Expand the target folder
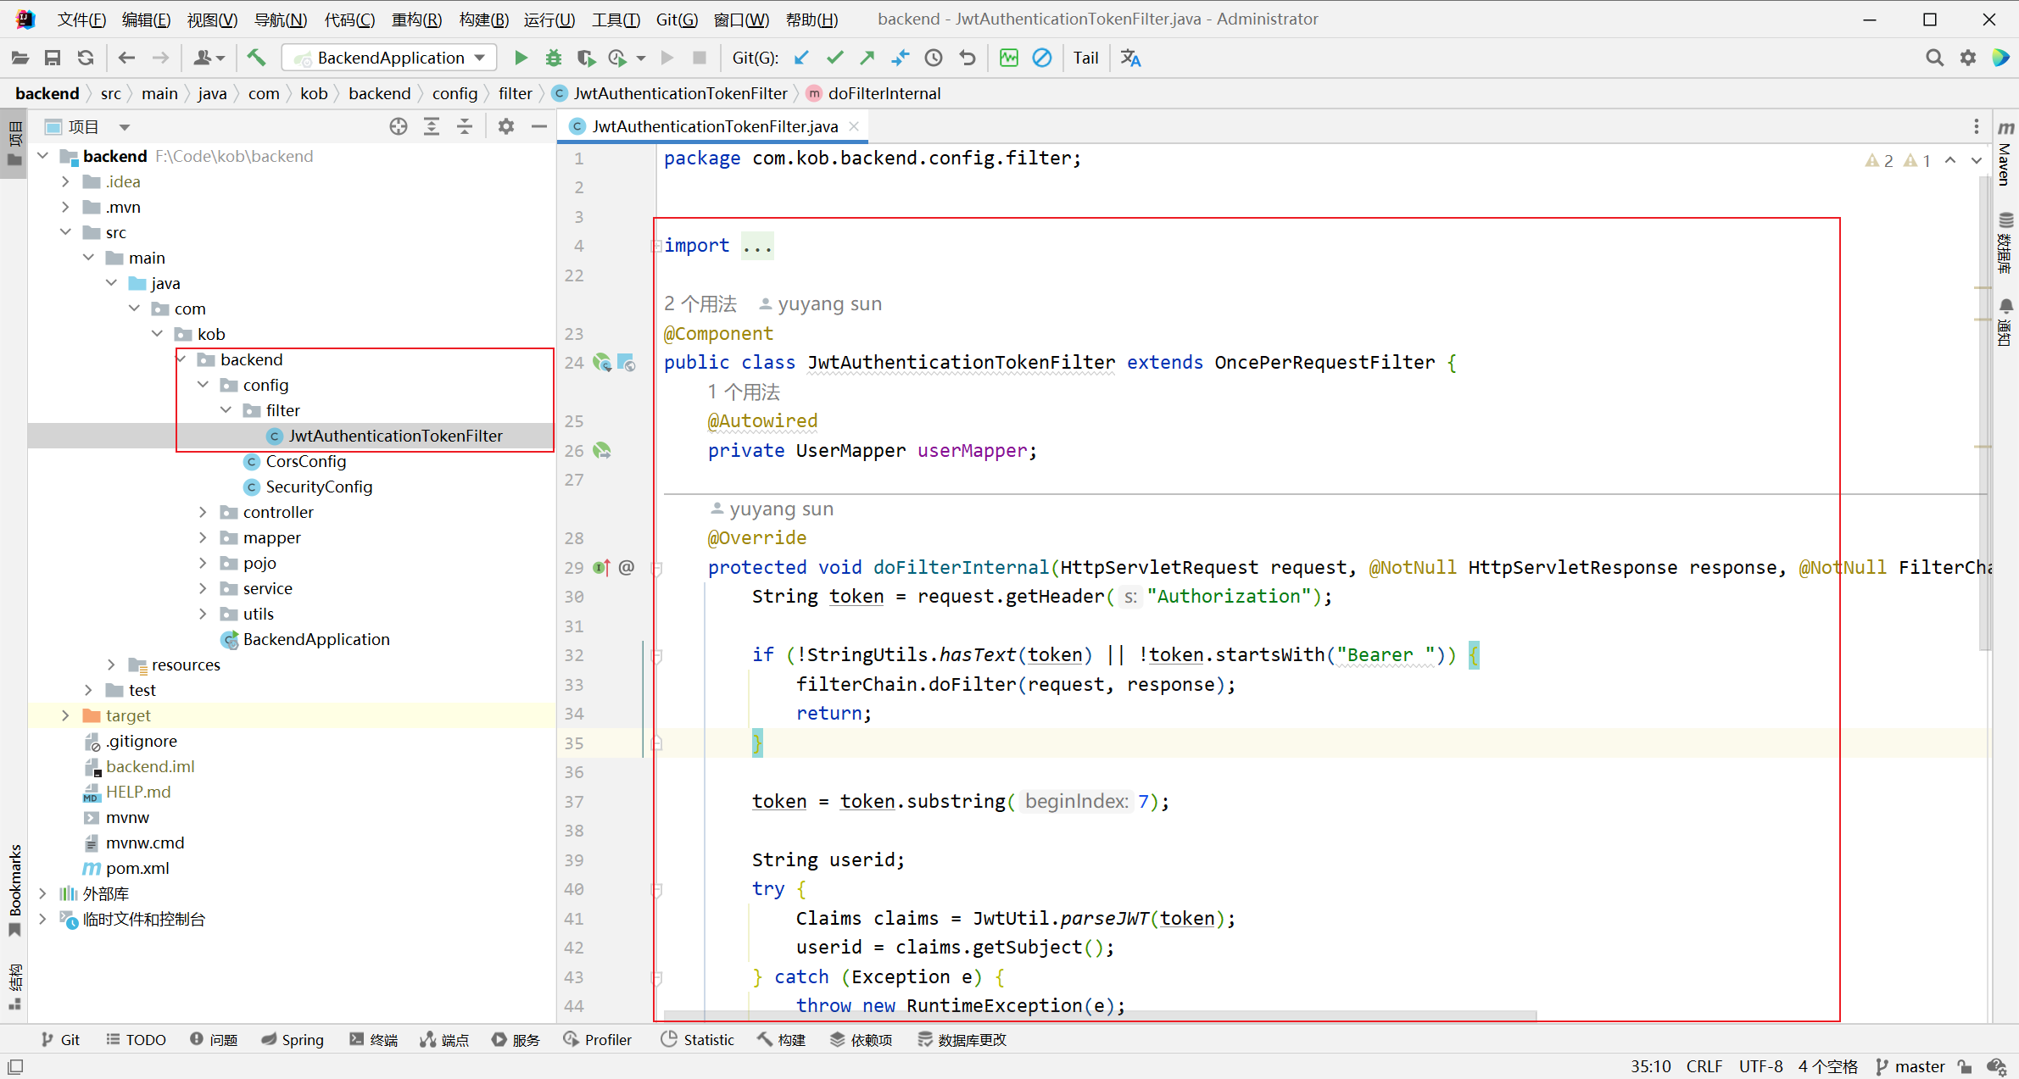2019x1079 pixels. 65,715
